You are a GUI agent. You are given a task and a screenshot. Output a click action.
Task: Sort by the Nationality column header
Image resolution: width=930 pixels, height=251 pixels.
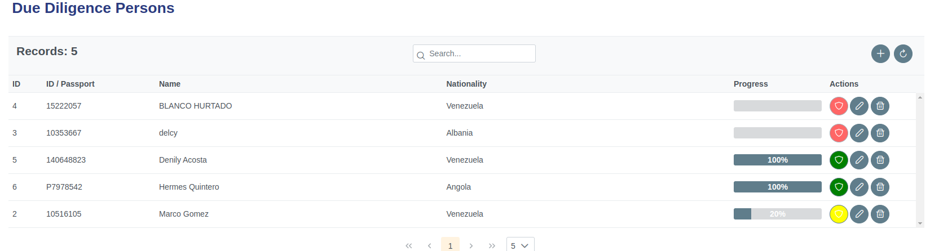click(x=466, y=84)
